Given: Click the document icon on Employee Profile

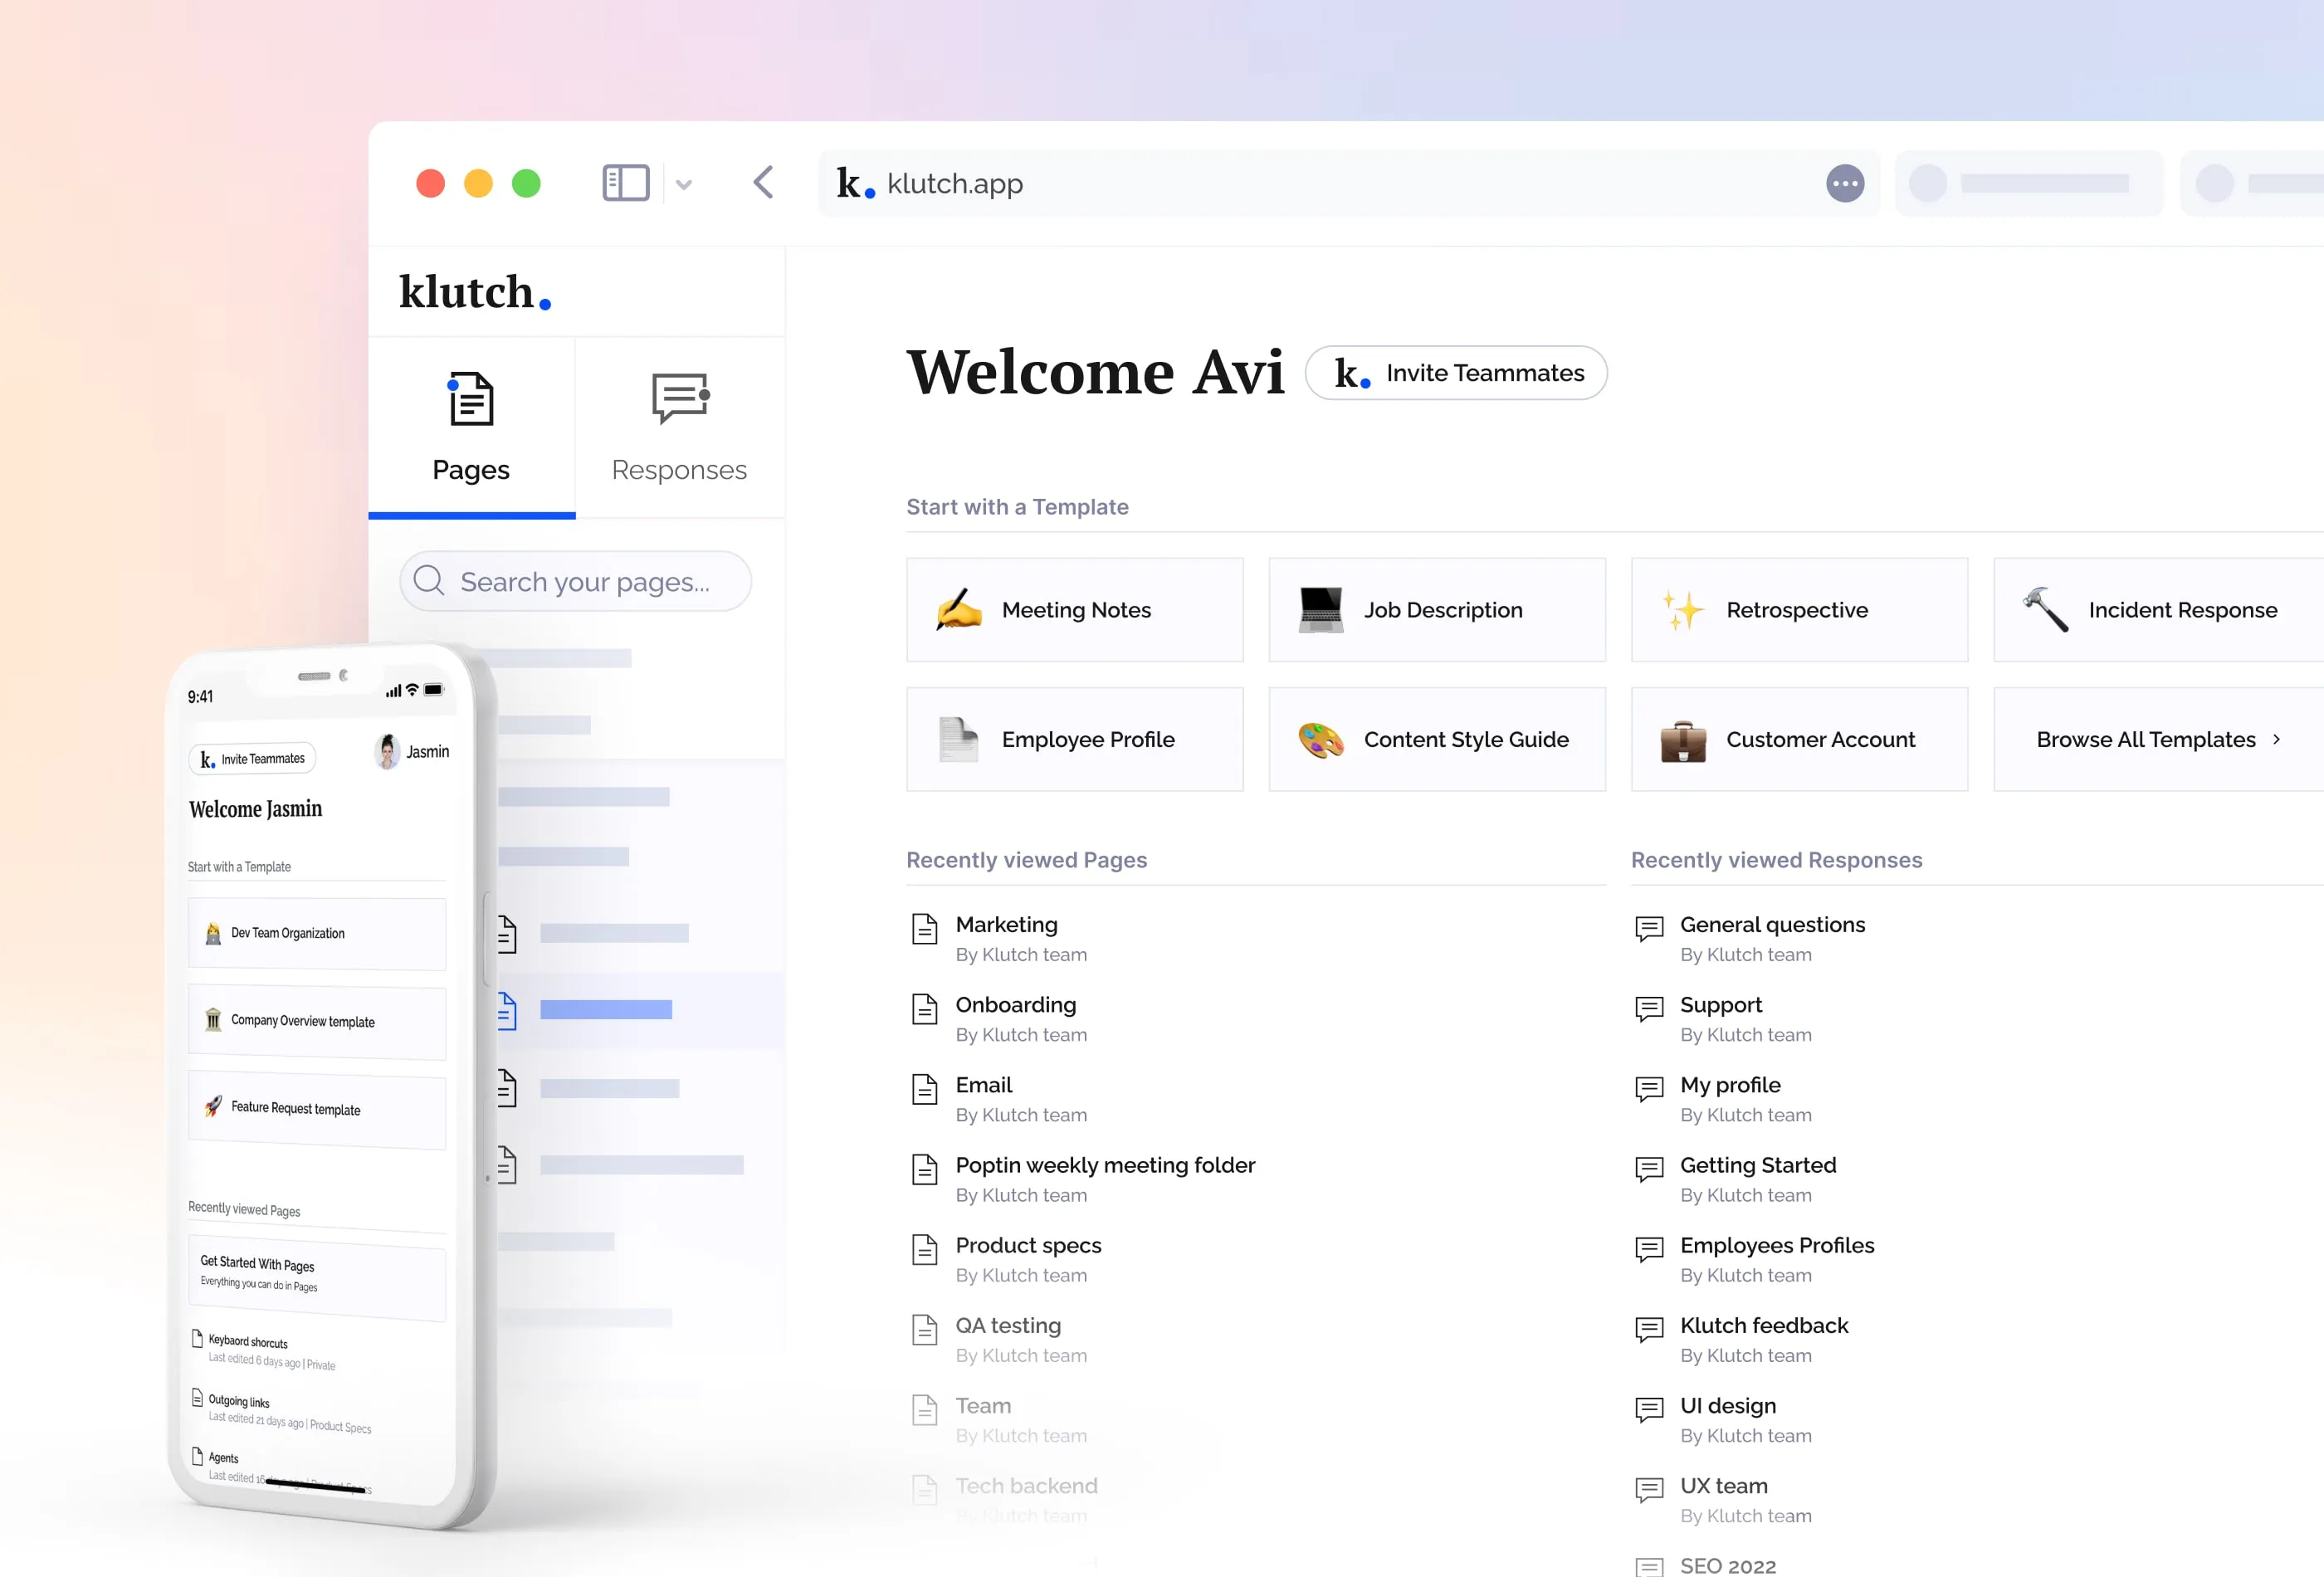Looking at the screenshot, I should point(959,740).
